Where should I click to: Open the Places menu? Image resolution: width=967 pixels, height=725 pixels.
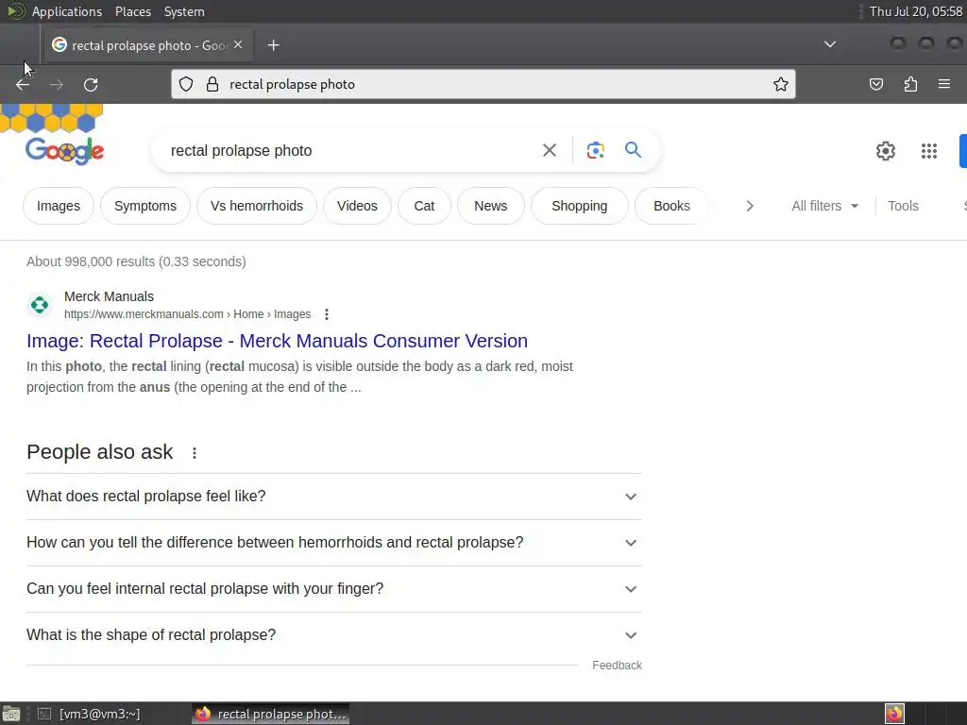click(132, 11)
